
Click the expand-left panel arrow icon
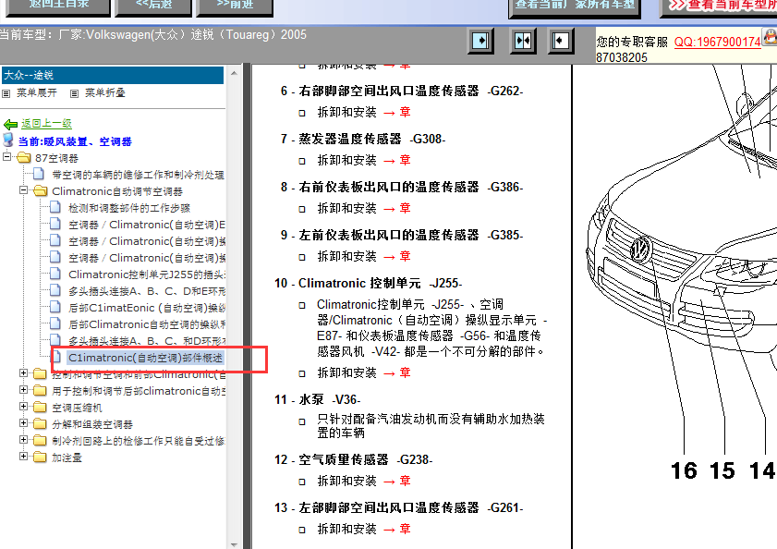(561, 41)
